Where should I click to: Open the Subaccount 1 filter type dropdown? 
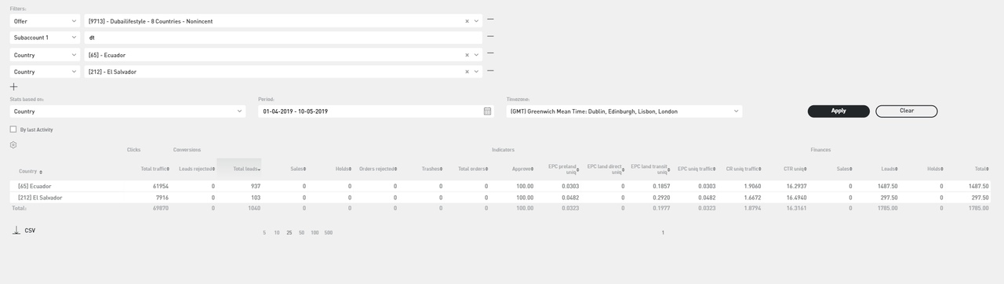click(45, 38)
